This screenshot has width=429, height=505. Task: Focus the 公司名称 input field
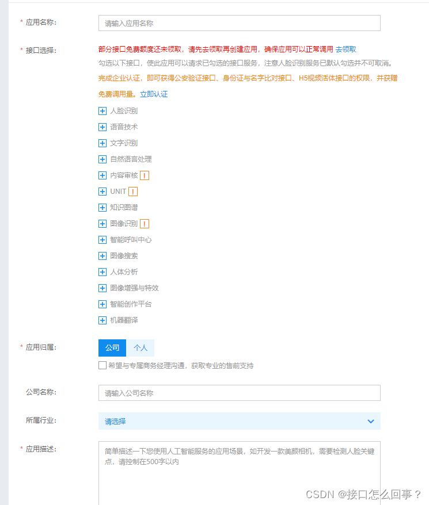pyautogui.click(x=240, y=393)
